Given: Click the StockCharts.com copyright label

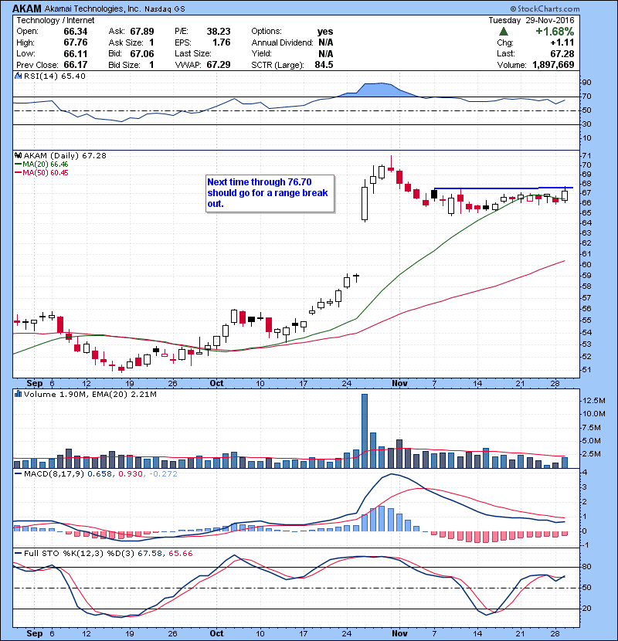Looking at the screenshot, I should (545, 8).
